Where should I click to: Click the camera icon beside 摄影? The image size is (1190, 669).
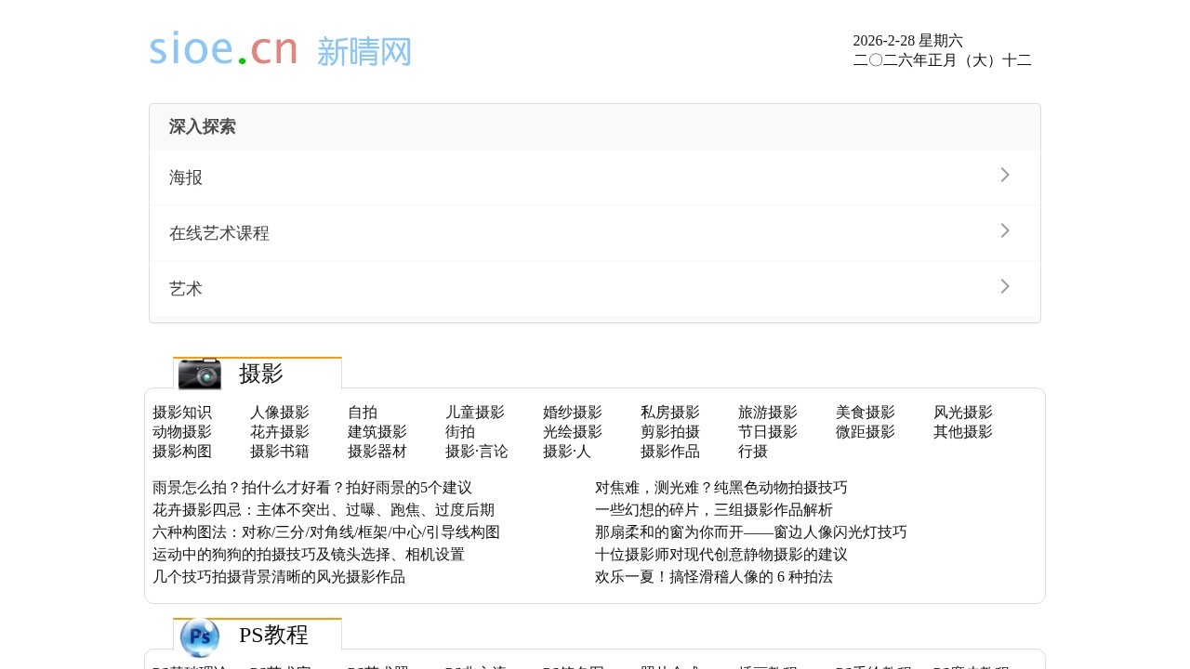click(200, 374)
